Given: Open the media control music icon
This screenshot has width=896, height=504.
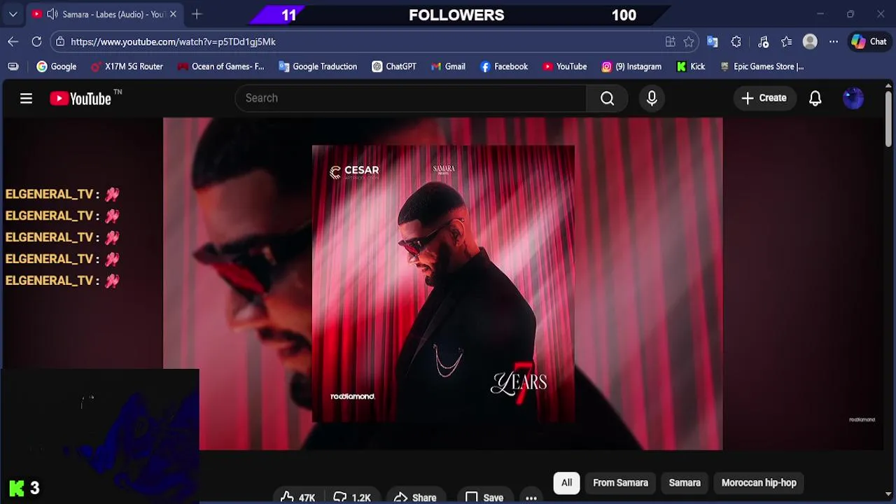Looking at the screenshot, I should click(x=764, y=42).
